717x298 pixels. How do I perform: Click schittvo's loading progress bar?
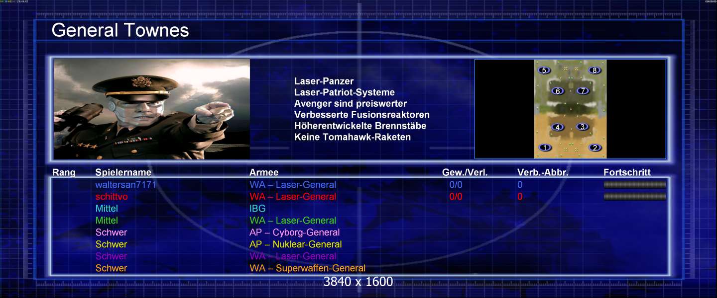coord(635,197)
